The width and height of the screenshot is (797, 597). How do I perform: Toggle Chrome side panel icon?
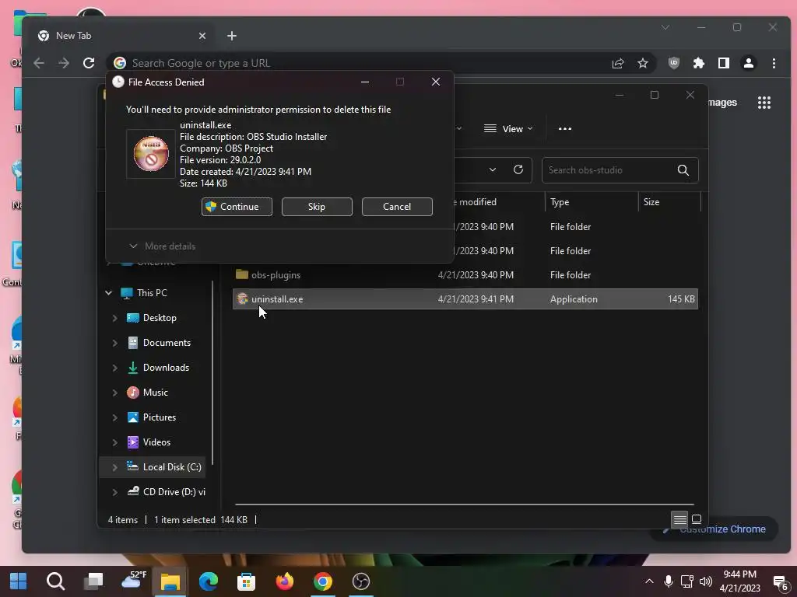(724, 63)
